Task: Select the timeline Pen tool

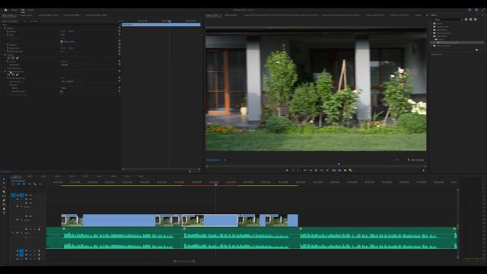Action: pyautogui.click(x=4, y=200)
